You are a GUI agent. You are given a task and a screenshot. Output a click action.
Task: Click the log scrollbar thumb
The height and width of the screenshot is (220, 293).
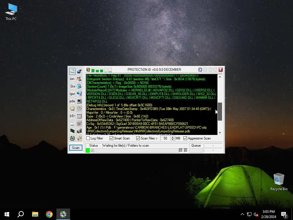(x=220, y=111)
